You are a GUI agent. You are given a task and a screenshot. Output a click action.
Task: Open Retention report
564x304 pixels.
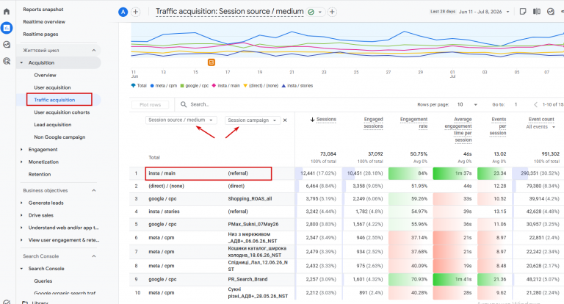(40, 174)
